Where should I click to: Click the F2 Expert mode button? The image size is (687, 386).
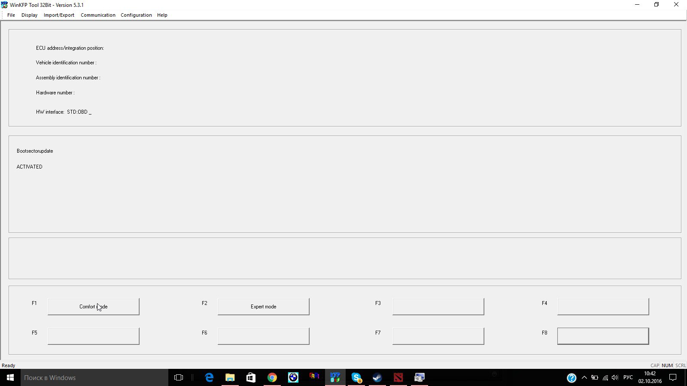264,307
